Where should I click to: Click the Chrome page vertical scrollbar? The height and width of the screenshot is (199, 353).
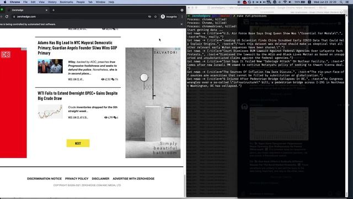[x=185, y=185]
